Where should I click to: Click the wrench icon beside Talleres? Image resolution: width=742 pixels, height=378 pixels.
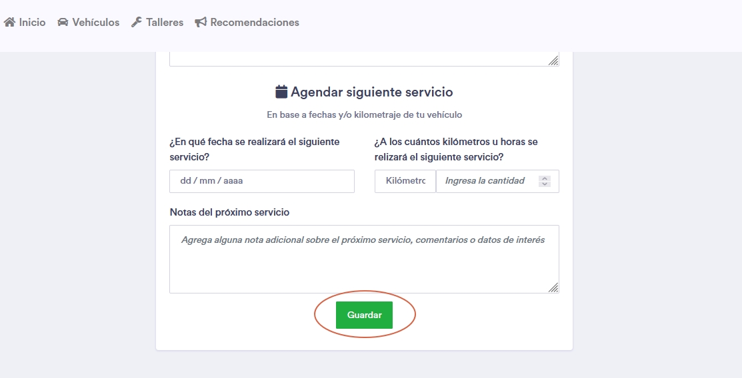137,23
